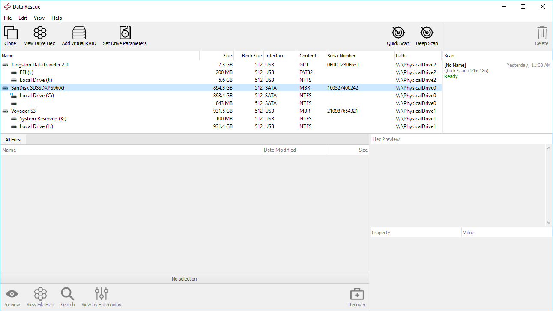Open View File Hex tool
This screenshot has height=311, width=553.
pos(40,294)
